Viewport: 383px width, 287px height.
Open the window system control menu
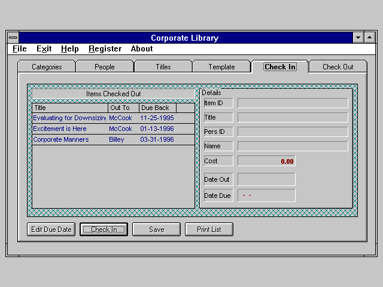(13, 38)
